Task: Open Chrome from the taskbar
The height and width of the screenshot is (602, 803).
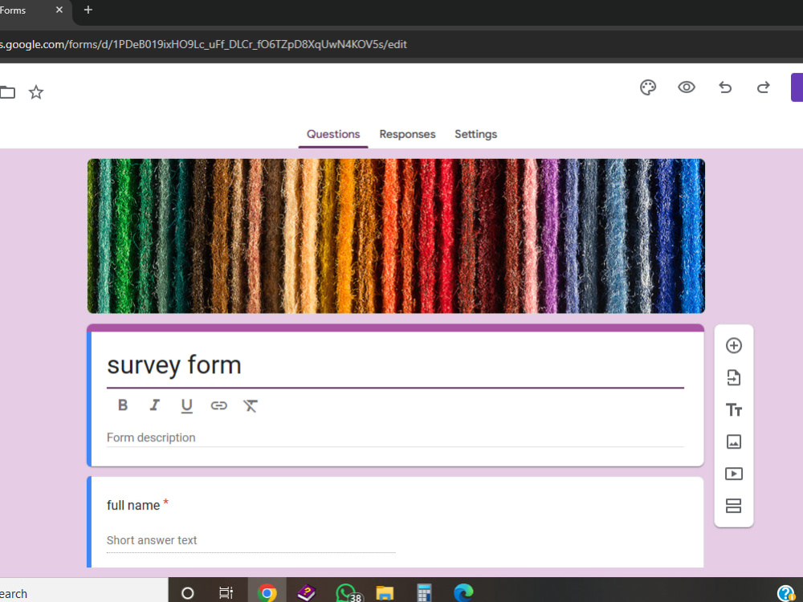Action: coord(267,593)
